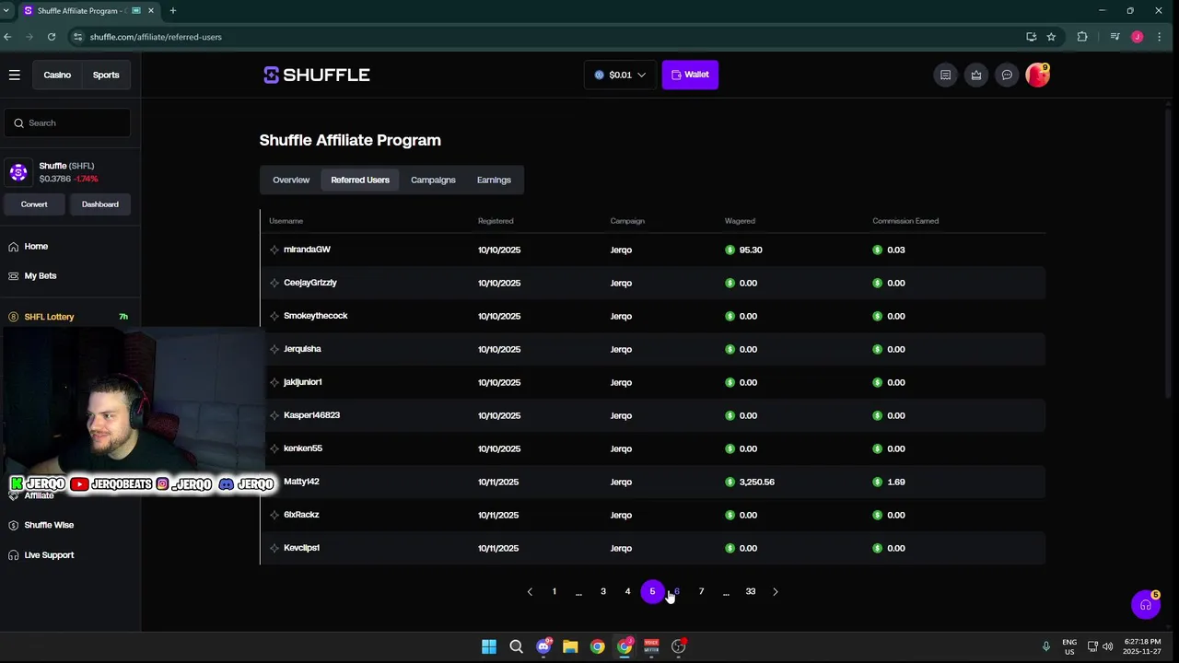Open File Explorer from the taskbar
This screenshot has width=1179, height=663.
tap(570, 646)
